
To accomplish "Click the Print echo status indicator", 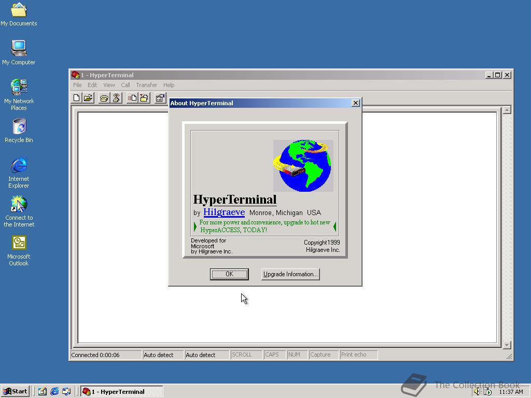I will coord(358,354).
